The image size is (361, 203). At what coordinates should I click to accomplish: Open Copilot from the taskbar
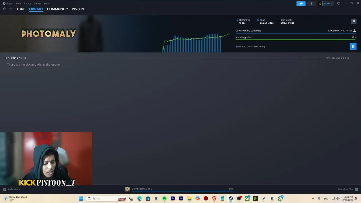pos(197,198)
